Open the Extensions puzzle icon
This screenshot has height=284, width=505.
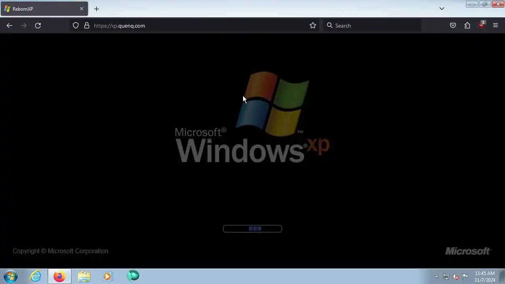tap(467, 26)
